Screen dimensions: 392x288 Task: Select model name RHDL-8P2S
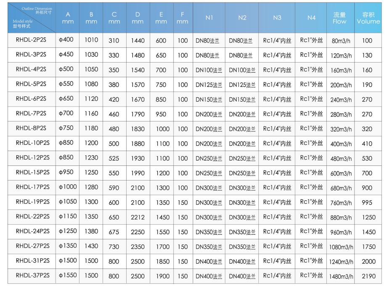[x=31, y=128]
